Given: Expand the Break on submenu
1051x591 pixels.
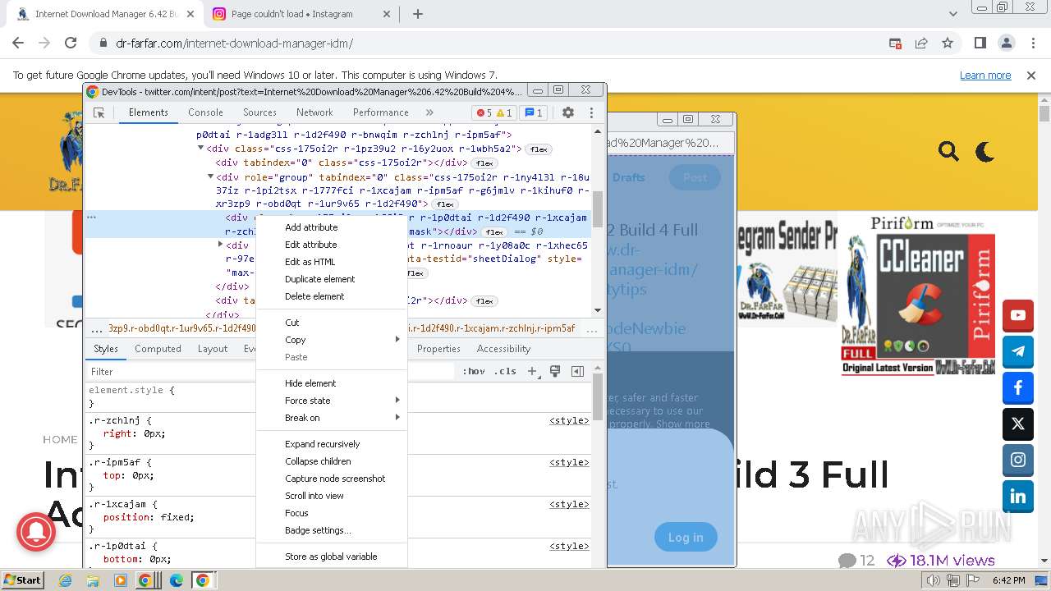Looking at the screenshot, I should [332, 418].
